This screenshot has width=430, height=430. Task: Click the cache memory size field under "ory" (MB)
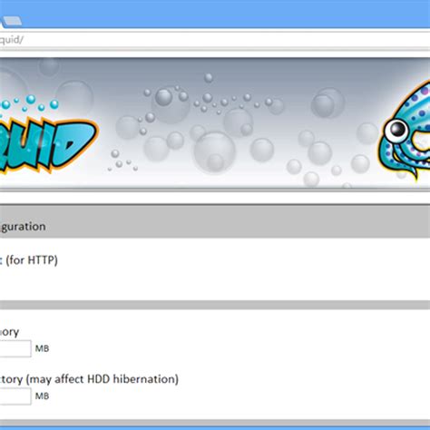pyautogui.click(x=15, y=348)
